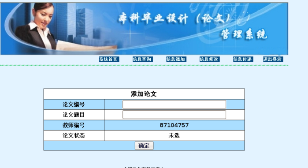Open the 信息添加 navigation item

coord(176,59)
